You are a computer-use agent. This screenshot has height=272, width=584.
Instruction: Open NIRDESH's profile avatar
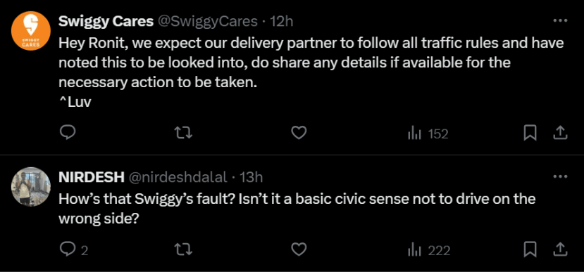31,186
